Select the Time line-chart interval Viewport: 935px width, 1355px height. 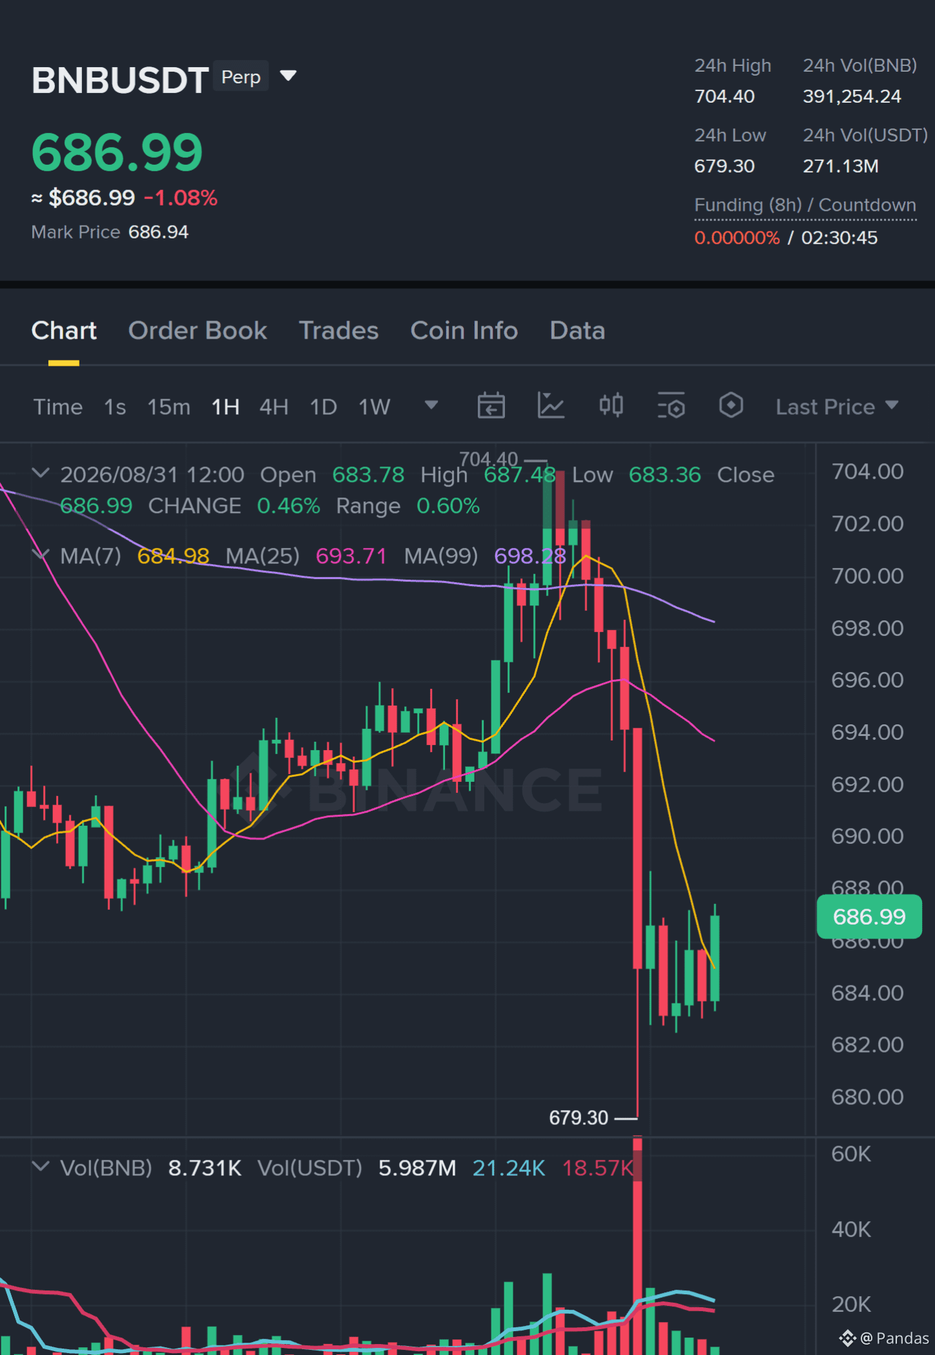[58, 407]
